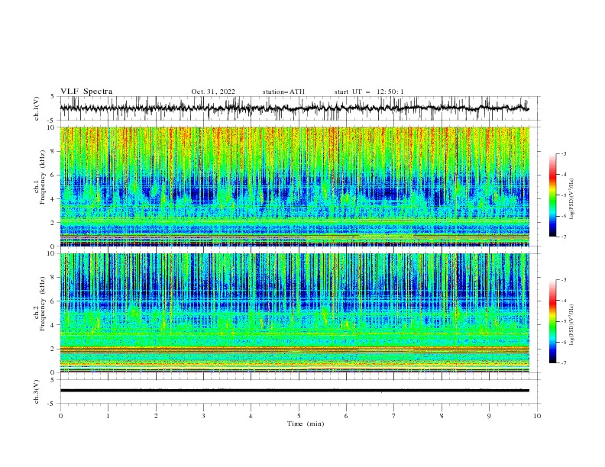Click the "ch.1(V)" waveform axis label
Screen dimensions: 605x467
37,108
